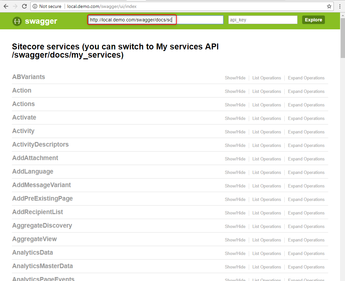Screen dimensions: 345x281
Task: Bookmark this page with the star icon
Action: [329, 6]
